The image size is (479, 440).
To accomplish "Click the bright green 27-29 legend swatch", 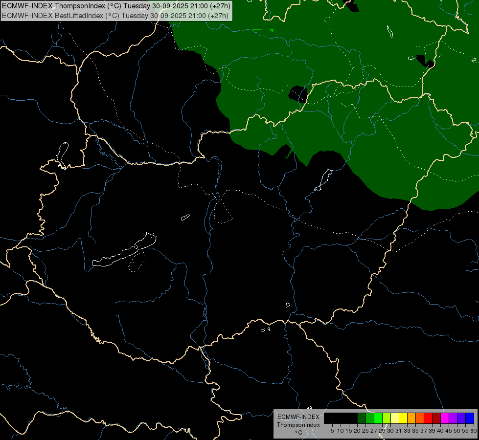I will point(378,418).
